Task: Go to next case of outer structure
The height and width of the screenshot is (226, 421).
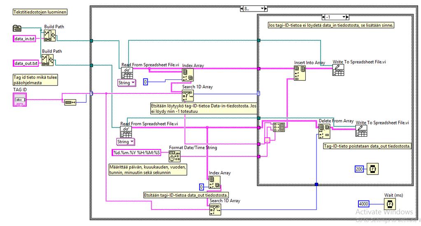Action: (265, 9)
